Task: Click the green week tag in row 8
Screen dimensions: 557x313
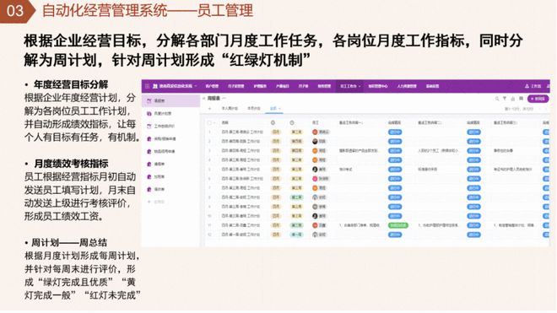Action: pyautogui.click(x=296, y=197)
